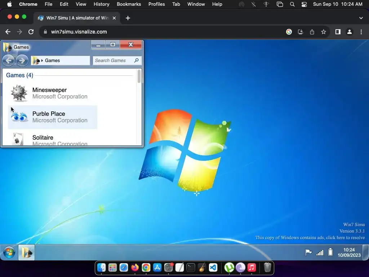Click the Google icon in address bar
Image resolution: width=369 pixels, height=277 pixels.
coord(289,32)
